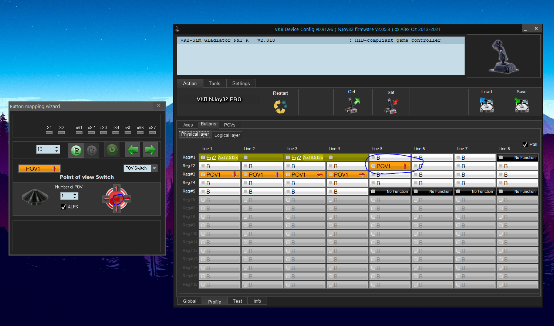Click the grey paste icon in wizard
554x326 pixels.
click(x=92, y=150)
